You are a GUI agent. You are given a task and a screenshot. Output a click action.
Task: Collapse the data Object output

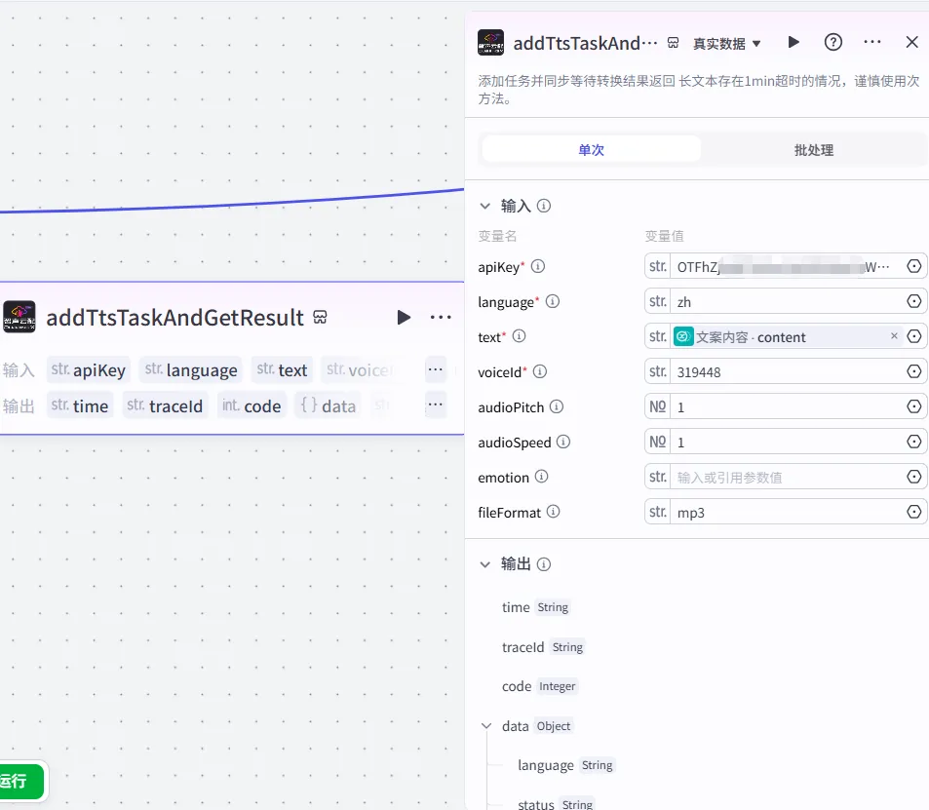click(486, 726)
